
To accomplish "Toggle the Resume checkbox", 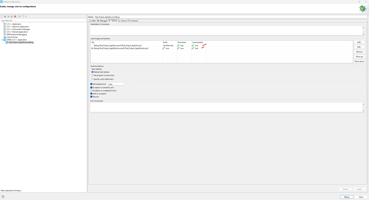I will click(91, 97).
